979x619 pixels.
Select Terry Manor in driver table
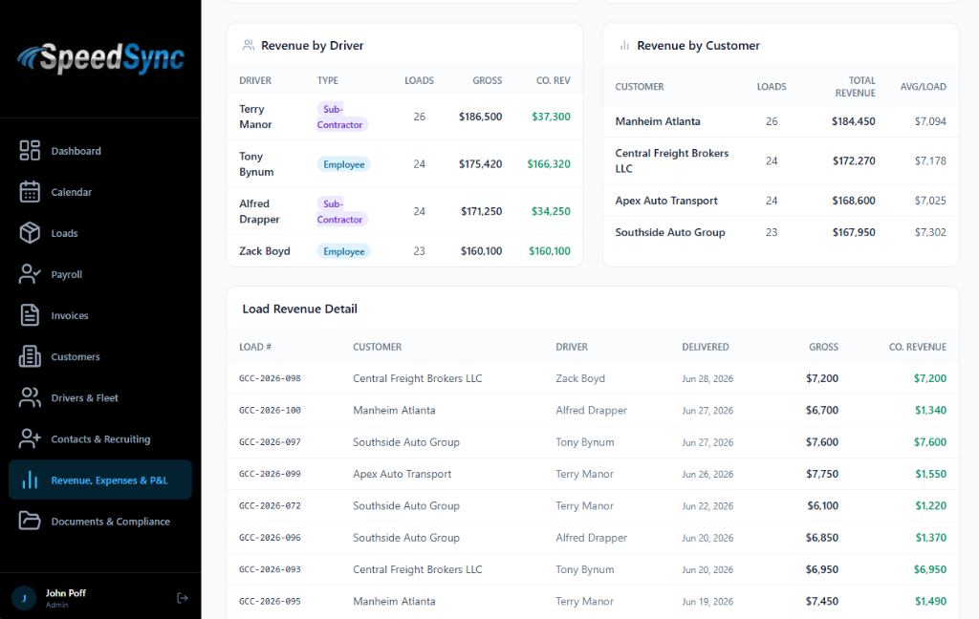(255, 117)
